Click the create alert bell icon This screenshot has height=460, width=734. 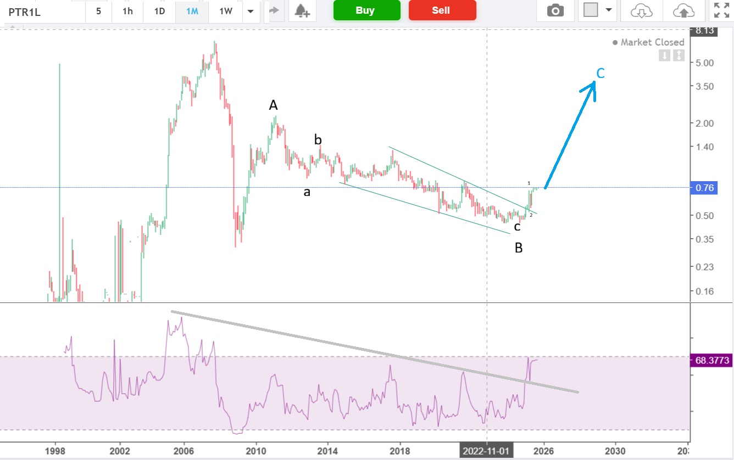click(x=302, y=10)
